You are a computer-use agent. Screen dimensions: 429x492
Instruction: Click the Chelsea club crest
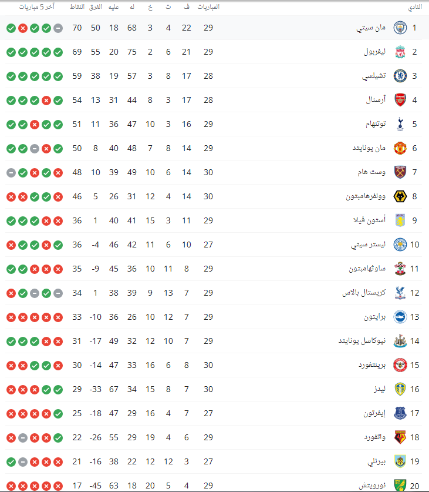(x=400, y=76)
